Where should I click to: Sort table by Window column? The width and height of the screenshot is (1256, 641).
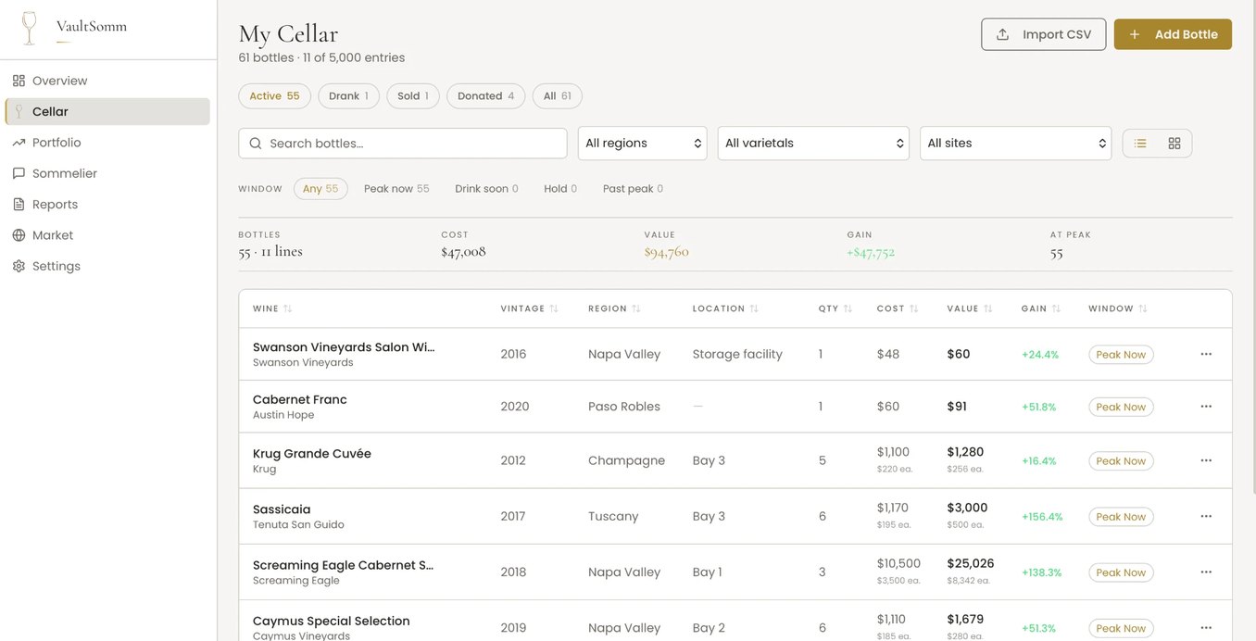coord(1118,308)
